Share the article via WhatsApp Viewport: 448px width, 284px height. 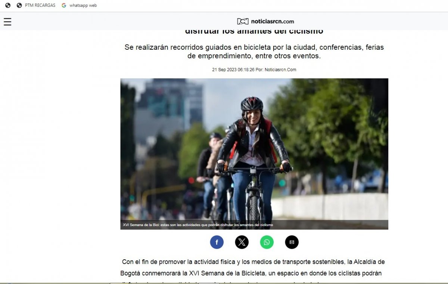[x=267, y=242]
